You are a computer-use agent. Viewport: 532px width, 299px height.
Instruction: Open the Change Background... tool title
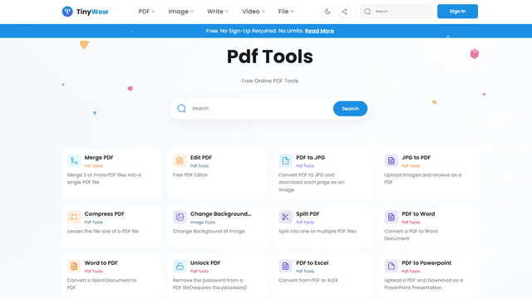221,214
